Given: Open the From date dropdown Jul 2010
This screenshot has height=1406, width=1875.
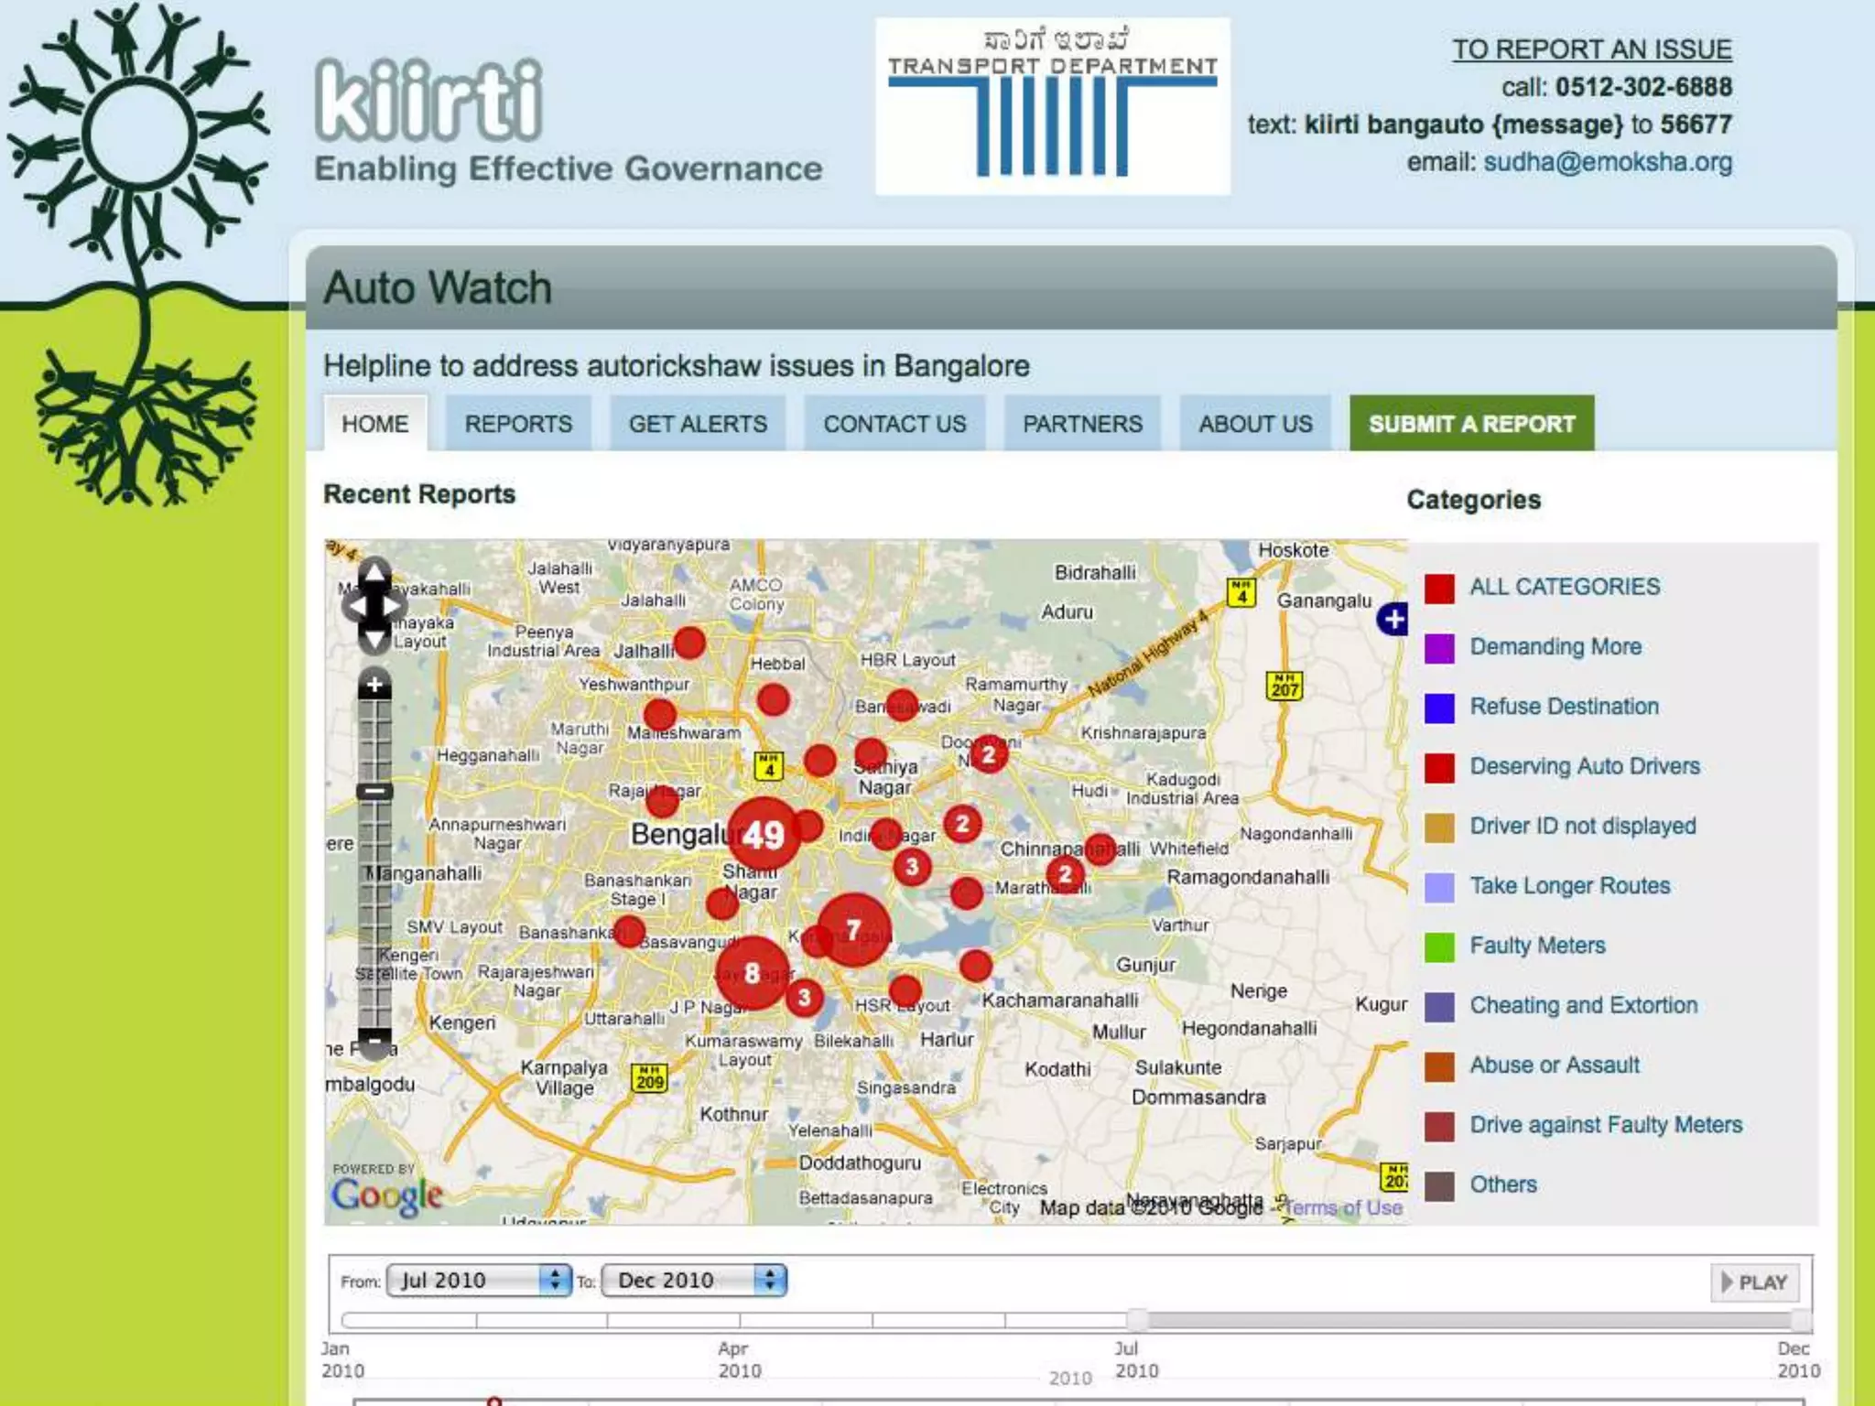Looking at the screenshot, I should point(479,1280).
